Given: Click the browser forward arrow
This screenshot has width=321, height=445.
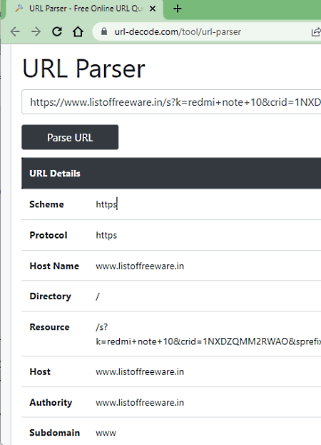Looking at the screenshot, I should click(36, 31).
